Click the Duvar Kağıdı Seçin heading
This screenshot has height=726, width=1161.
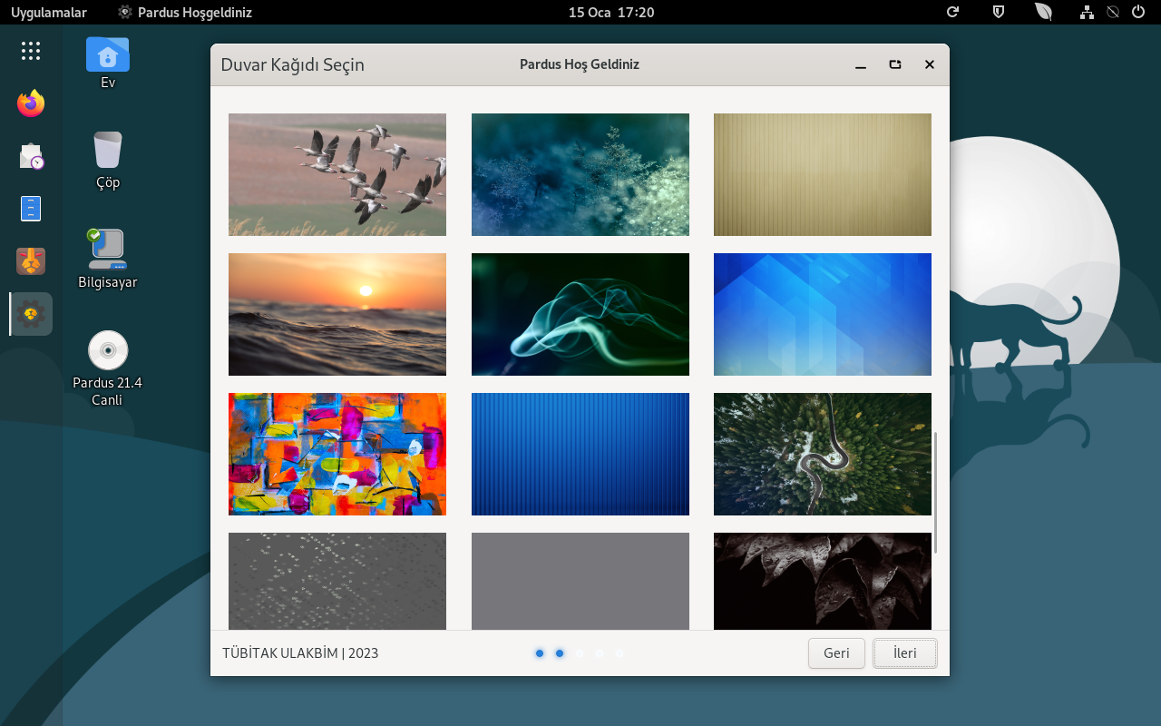[x=293, y=65]
